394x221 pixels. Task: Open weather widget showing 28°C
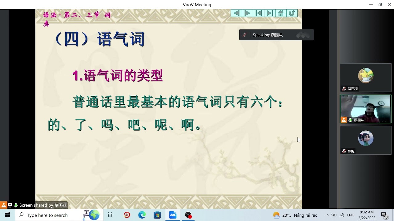pos(295,215)
